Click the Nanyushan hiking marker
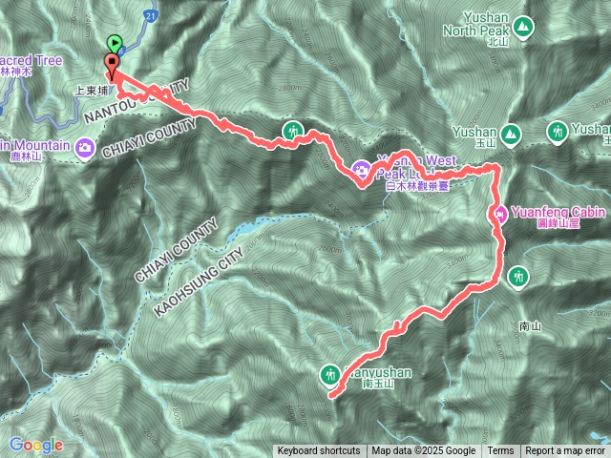The width and height of the screenshot is (611, 458). pyautogui.click(x=330, y=376)
